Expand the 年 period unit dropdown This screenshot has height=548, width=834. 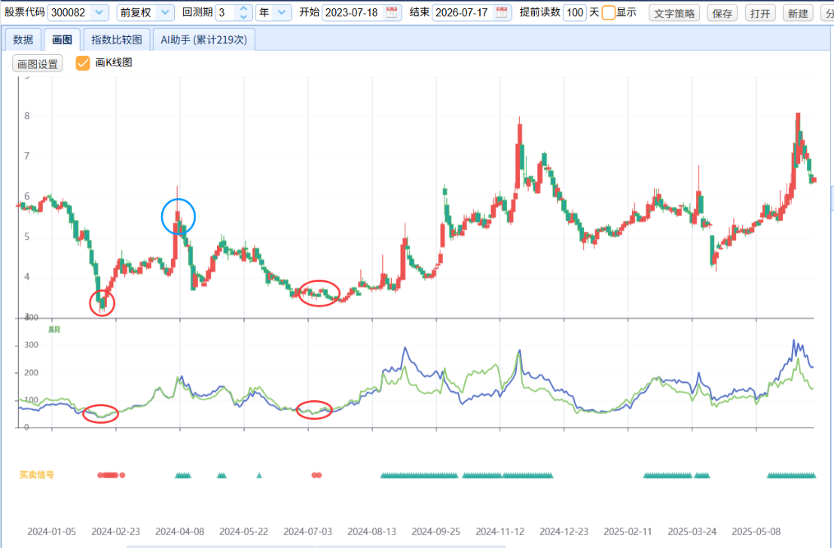point(282,12)
